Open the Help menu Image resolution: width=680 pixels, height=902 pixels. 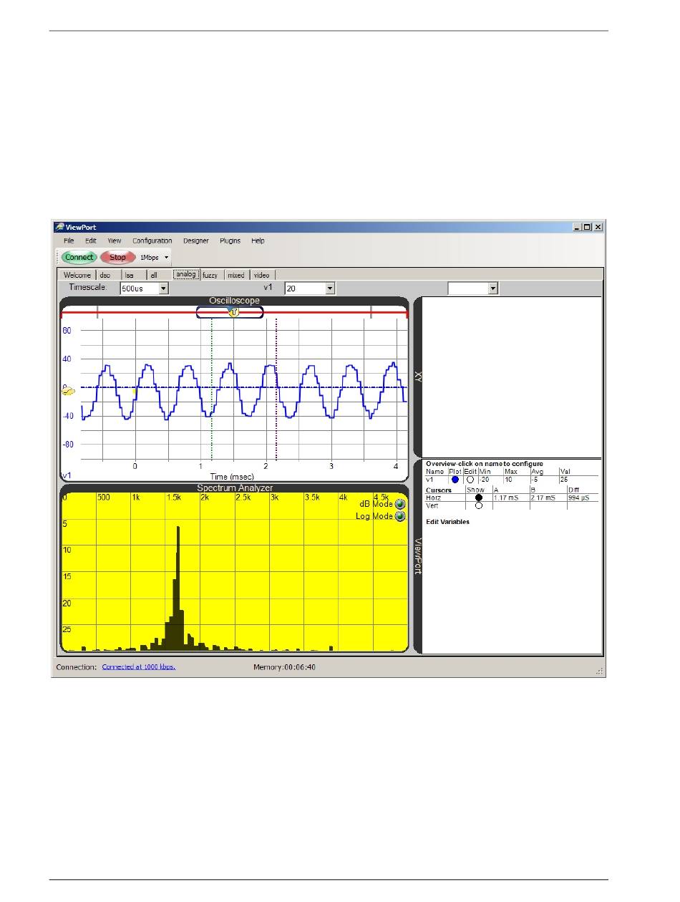(258, 241)
